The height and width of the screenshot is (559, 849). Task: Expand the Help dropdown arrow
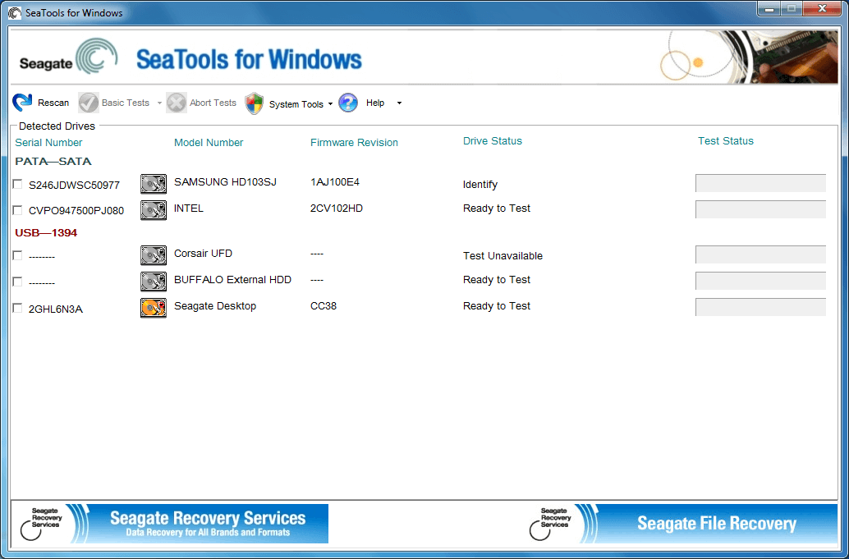coord(399,103)
